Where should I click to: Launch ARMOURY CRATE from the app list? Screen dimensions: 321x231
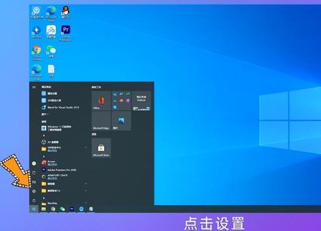pyautogui.click(x=55, y=176)
